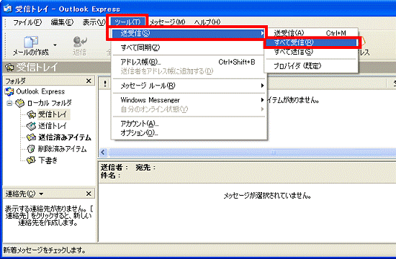Select the 下書き label in tree
The image size is (396, 259).
[x=48, y=160]
